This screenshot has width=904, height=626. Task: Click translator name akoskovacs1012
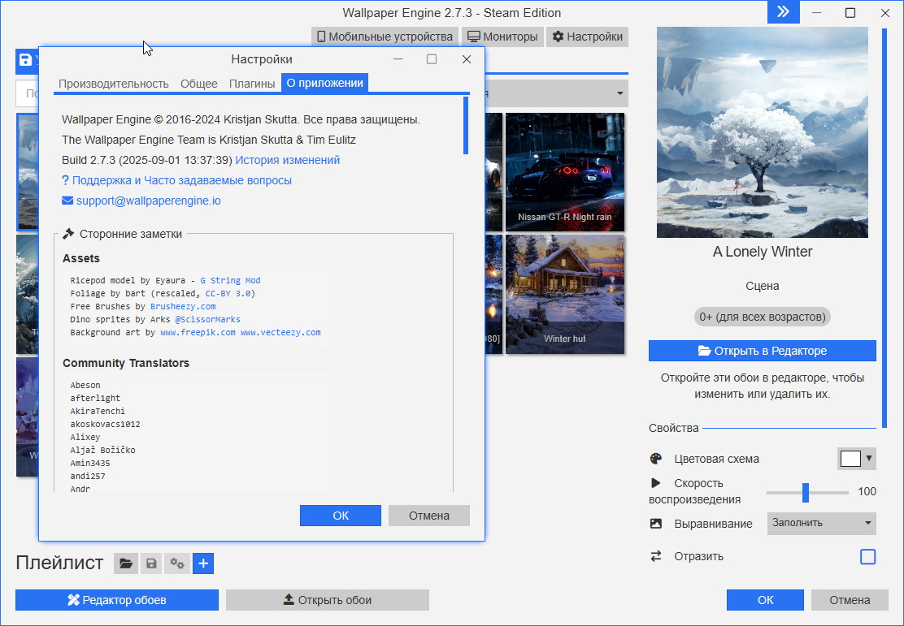(105, 424)
